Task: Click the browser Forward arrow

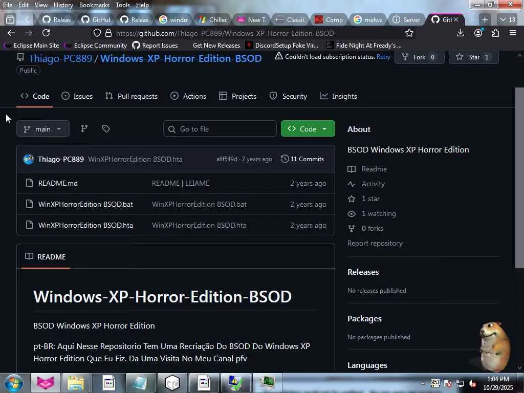Action: (29, 33)
